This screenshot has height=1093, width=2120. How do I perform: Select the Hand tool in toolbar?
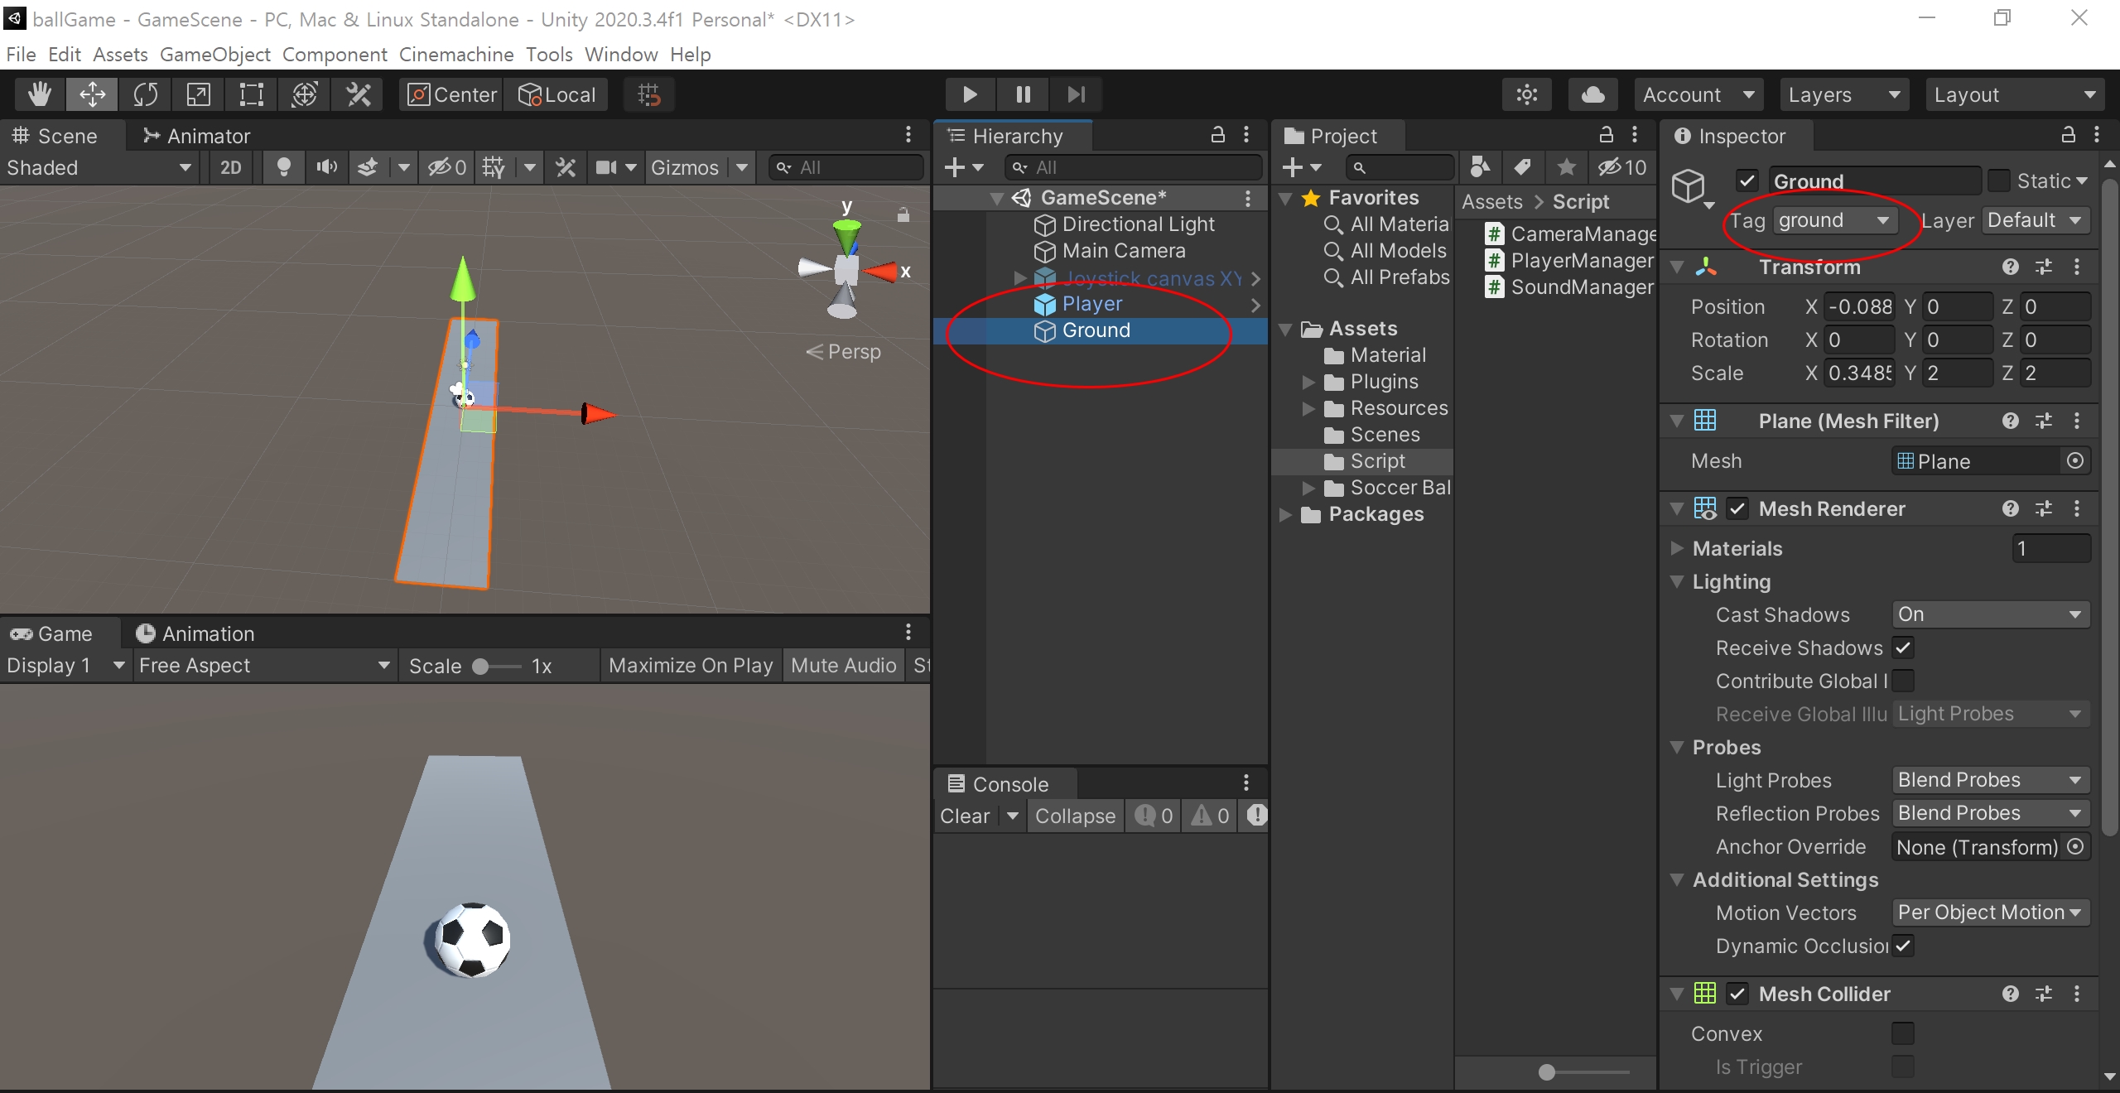39,94
